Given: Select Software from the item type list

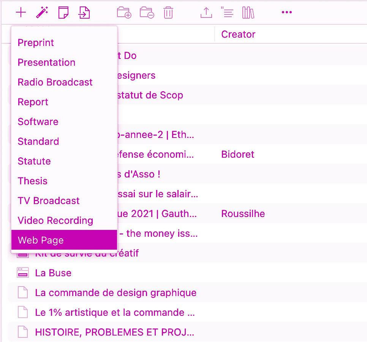Looking at the screenshot, I should coord(38,122).
